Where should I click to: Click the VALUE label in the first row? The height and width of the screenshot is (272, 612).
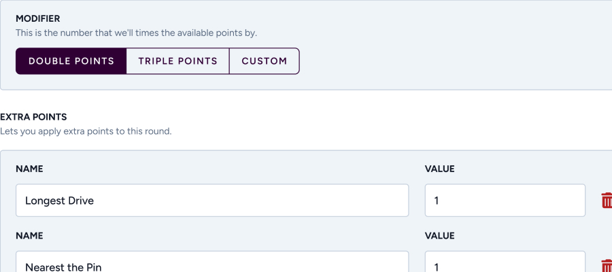pyautogui.click(x=439, y=169)
